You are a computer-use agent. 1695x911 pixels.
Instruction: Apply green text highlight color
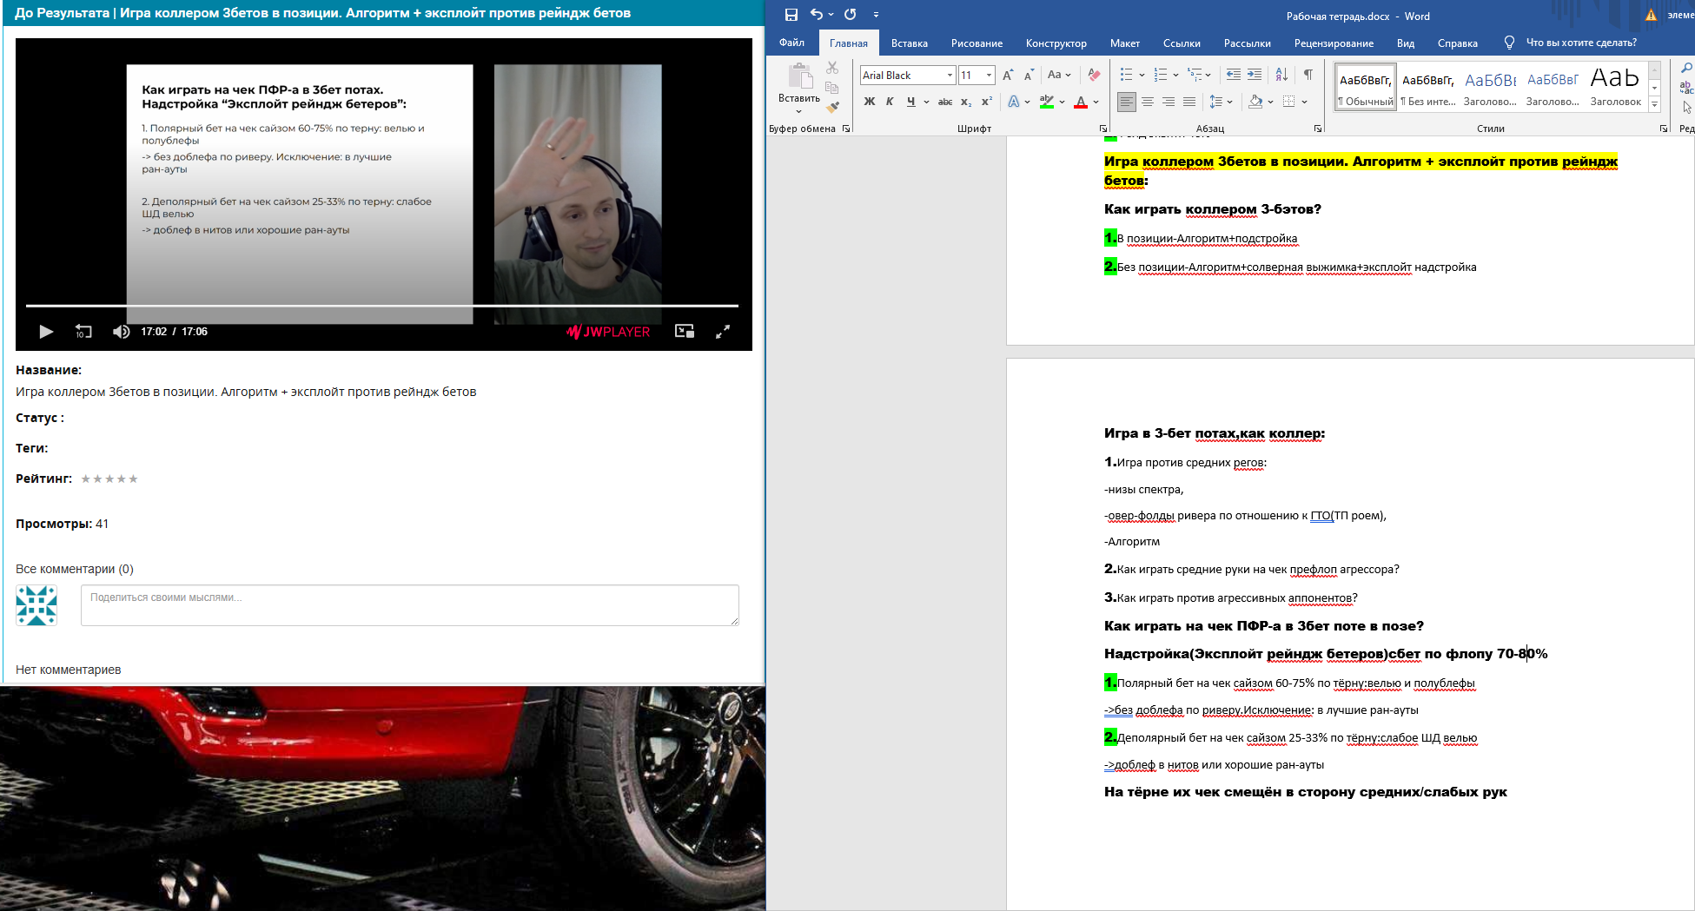point(1047,102)
